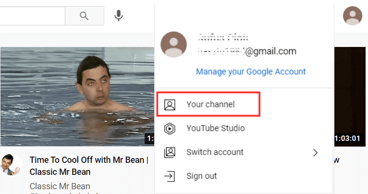This screenshot has height=194, width=368.
Task: Click the search magnifier button
Action: coord(85,16)
